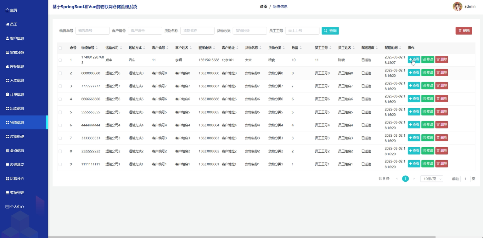Delete row 1111111111 entry

pyautogui.click(x=441, y=164)
